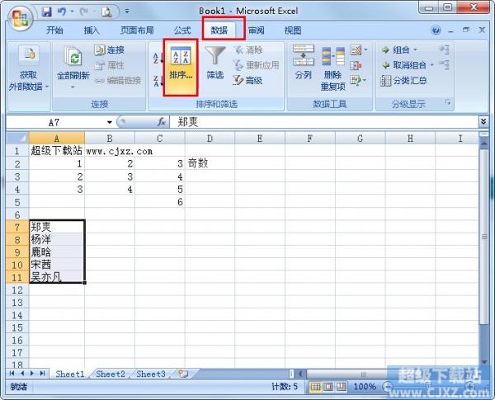
Task: Open the 公式 ribbon tab
Action: click(x=182, y=31)
